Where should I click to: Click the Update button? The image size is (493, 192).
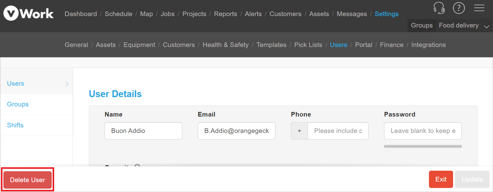pos(472,179)
